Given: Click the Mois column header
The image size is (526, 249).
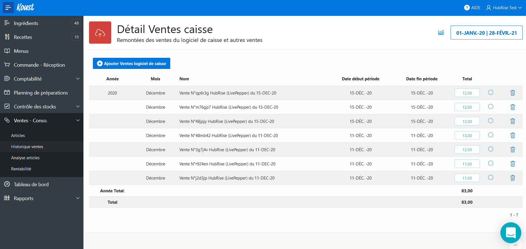Looking at the screenshot, I should coord(155,79).
